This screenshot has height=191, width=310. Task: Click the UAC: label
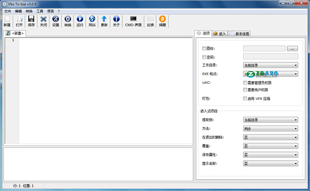[206, 82]
